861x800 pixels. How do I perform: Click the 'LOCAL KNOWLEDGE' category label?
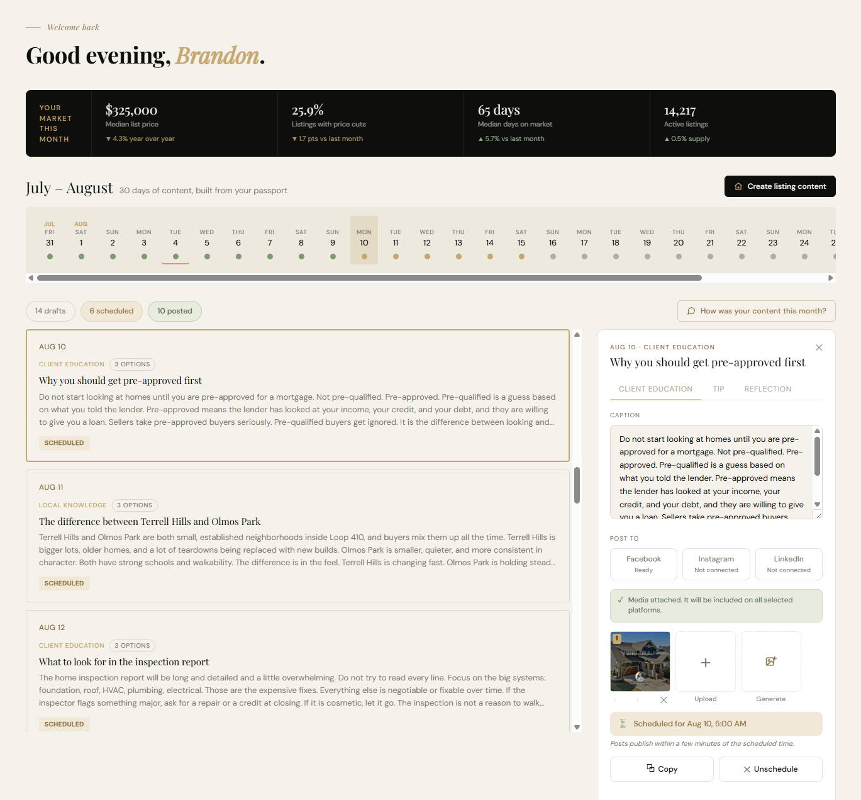73,505
